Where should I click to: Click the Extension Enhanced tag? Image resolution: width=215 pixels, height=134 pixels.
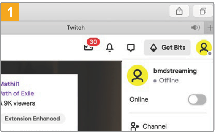pyautogui.click(x=32, y=119)
